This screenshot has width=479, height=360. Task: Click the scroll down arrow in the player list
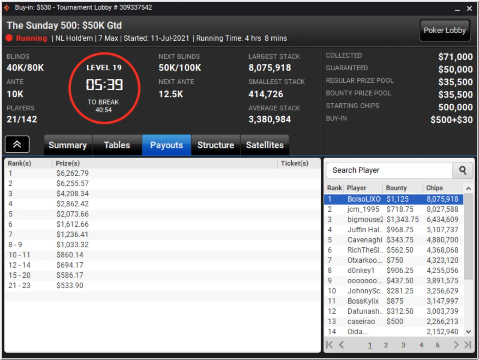coord(468,332)
